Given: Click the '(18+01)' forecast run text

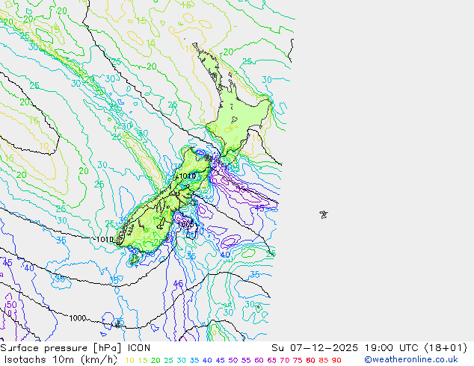Looking at the screenshot, I should (x=446, y=348).
